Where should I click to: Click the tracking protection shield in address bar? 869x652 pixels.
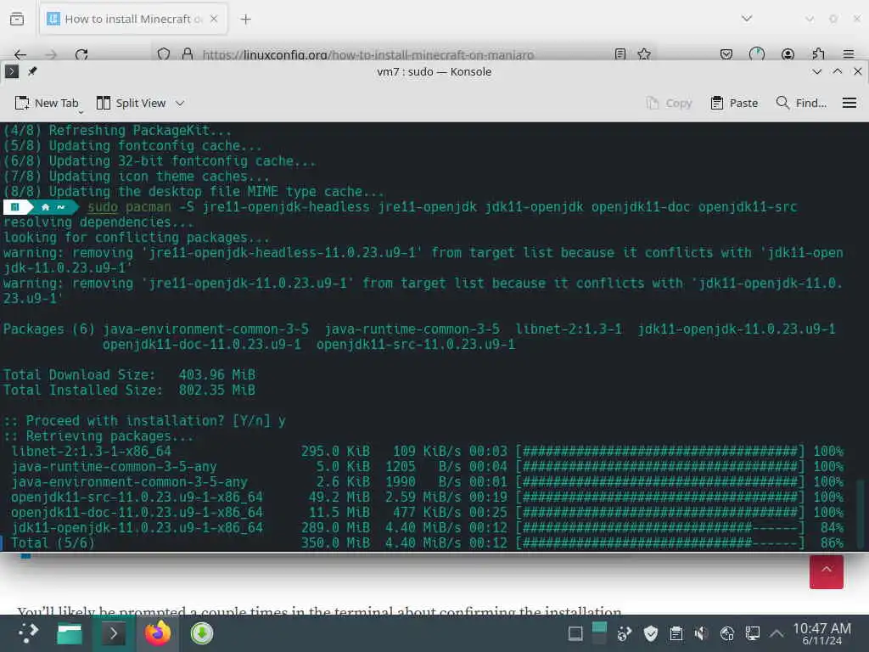(164, 54)
